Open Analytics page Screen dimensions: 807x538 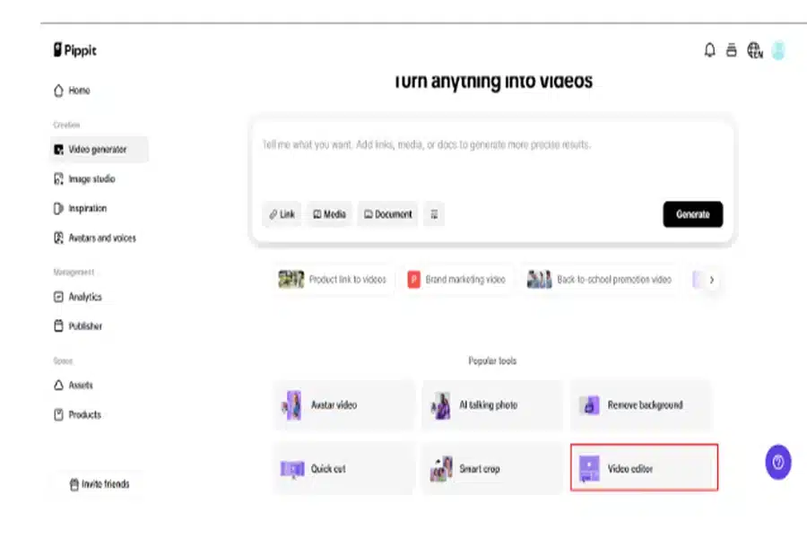click(78, 297)
